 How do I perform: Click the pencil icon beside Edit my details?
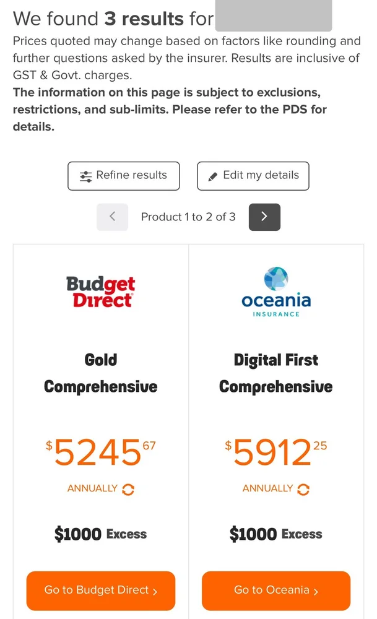tap(213, 176)
